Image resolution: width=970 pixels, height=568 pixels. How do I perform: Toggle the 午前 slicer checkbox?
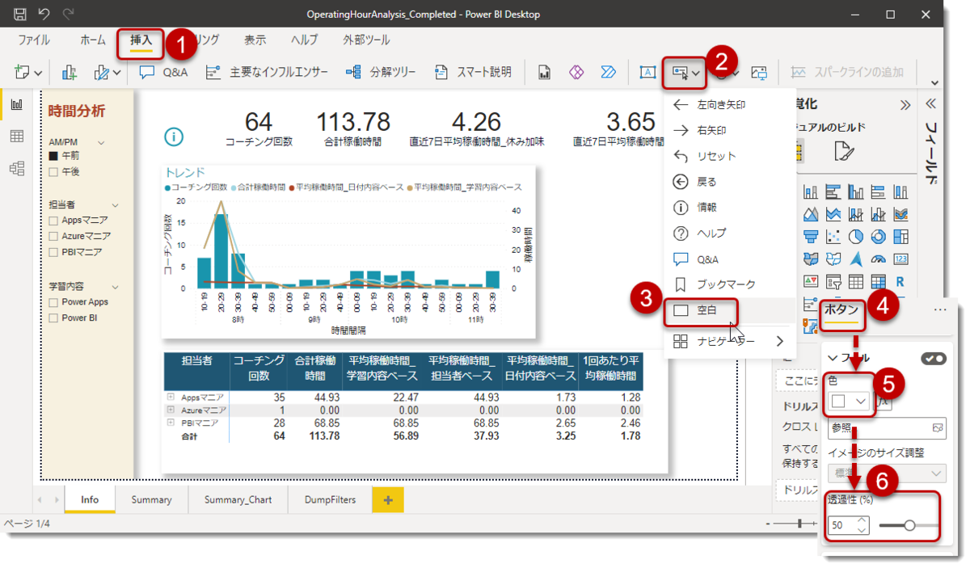(53, 156)
